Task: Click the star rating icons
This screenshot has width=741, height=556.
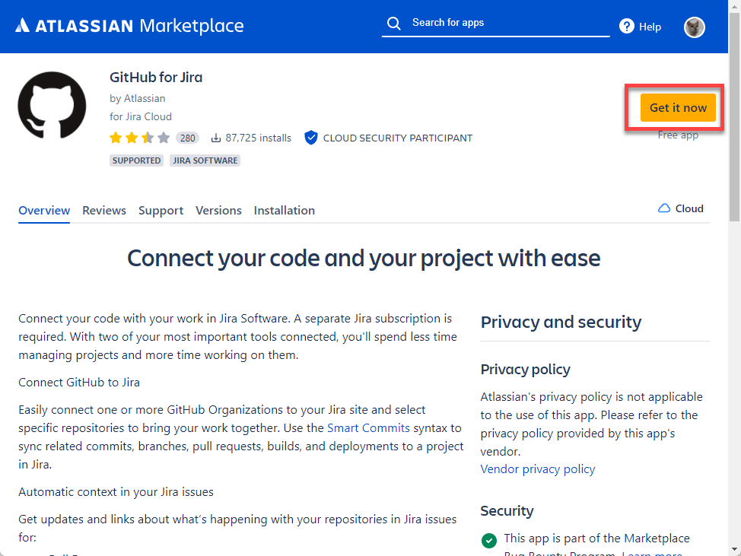Action: coord(139,138)
